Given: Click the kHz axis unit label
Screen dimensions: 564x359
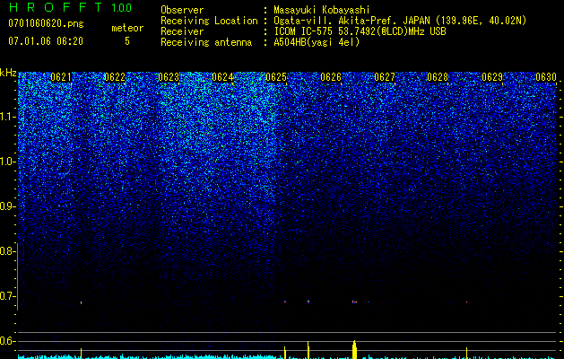Looking at the screenshot, I should tap(8, 73).
